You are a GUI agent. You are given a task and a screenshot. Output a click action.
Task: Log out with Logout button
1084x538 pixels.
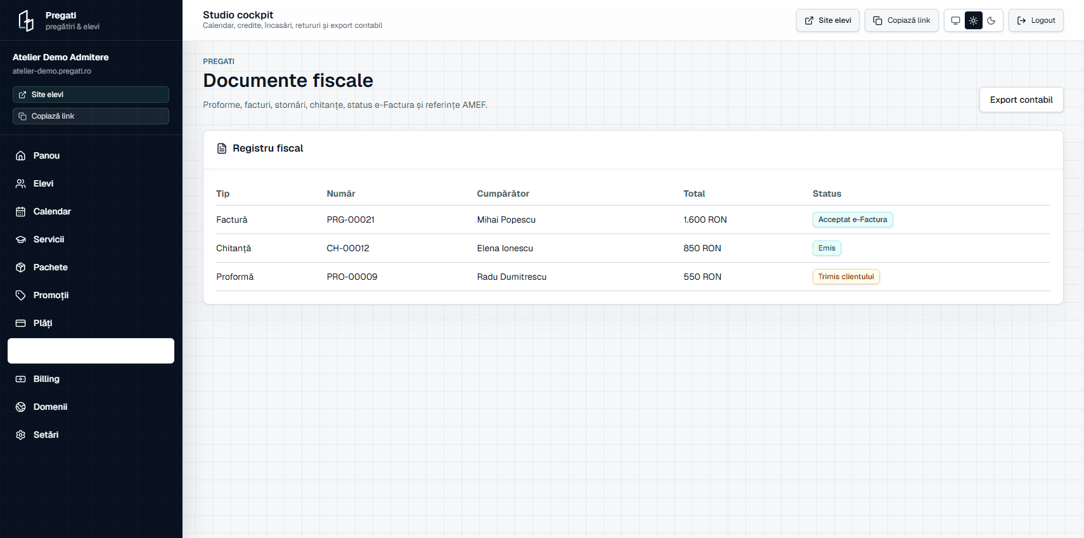click(1036, 20)
